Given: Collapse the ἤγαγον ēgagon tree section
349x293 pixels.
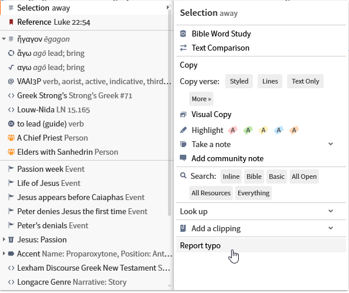Looking at the screenshot, I should [x=4, y=39].
